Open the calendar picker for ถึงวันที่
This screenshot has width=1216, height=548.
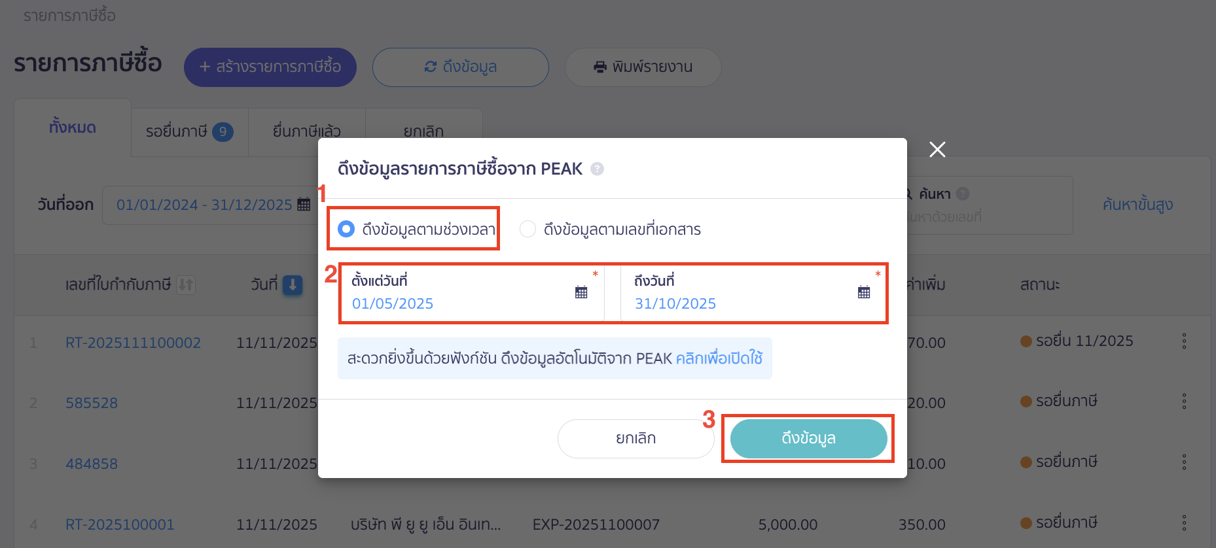[x=864, y=292]
